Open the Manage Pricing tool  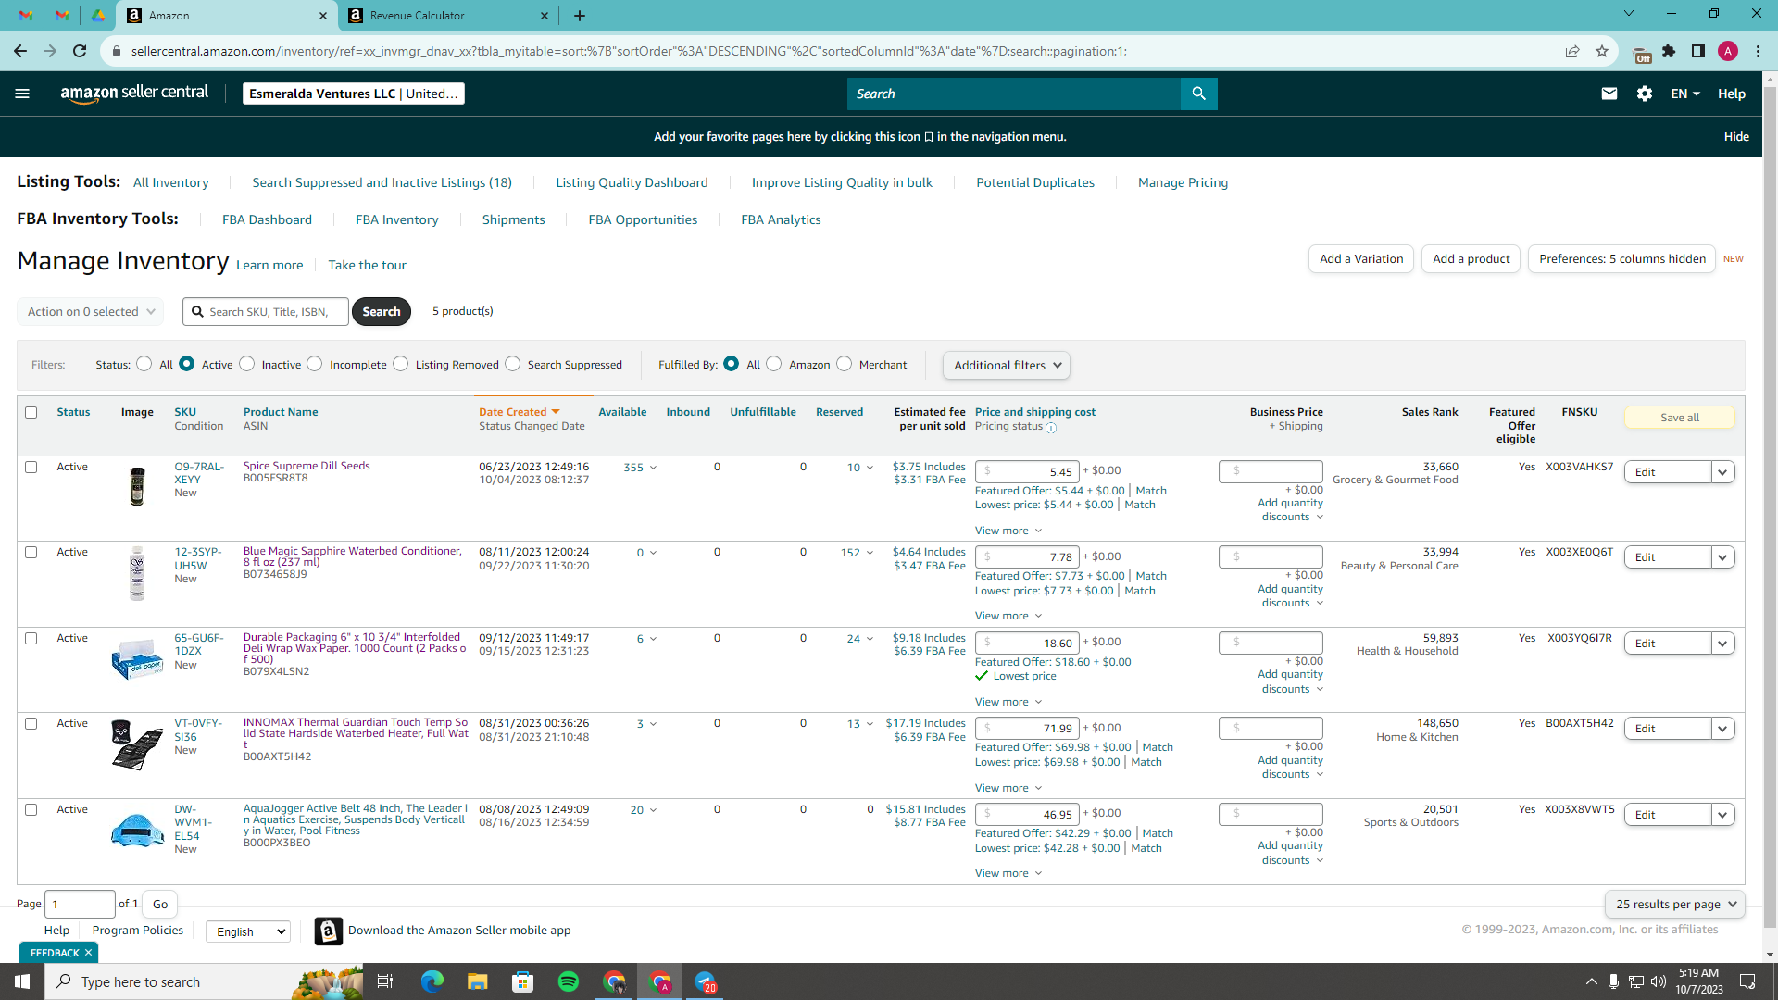click(1183, 182)
